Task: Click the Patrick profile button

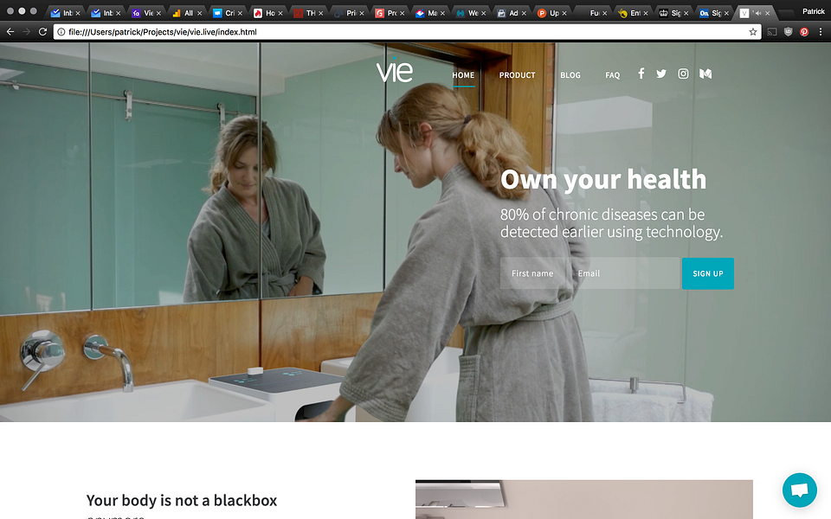Action: pos(814,11)
